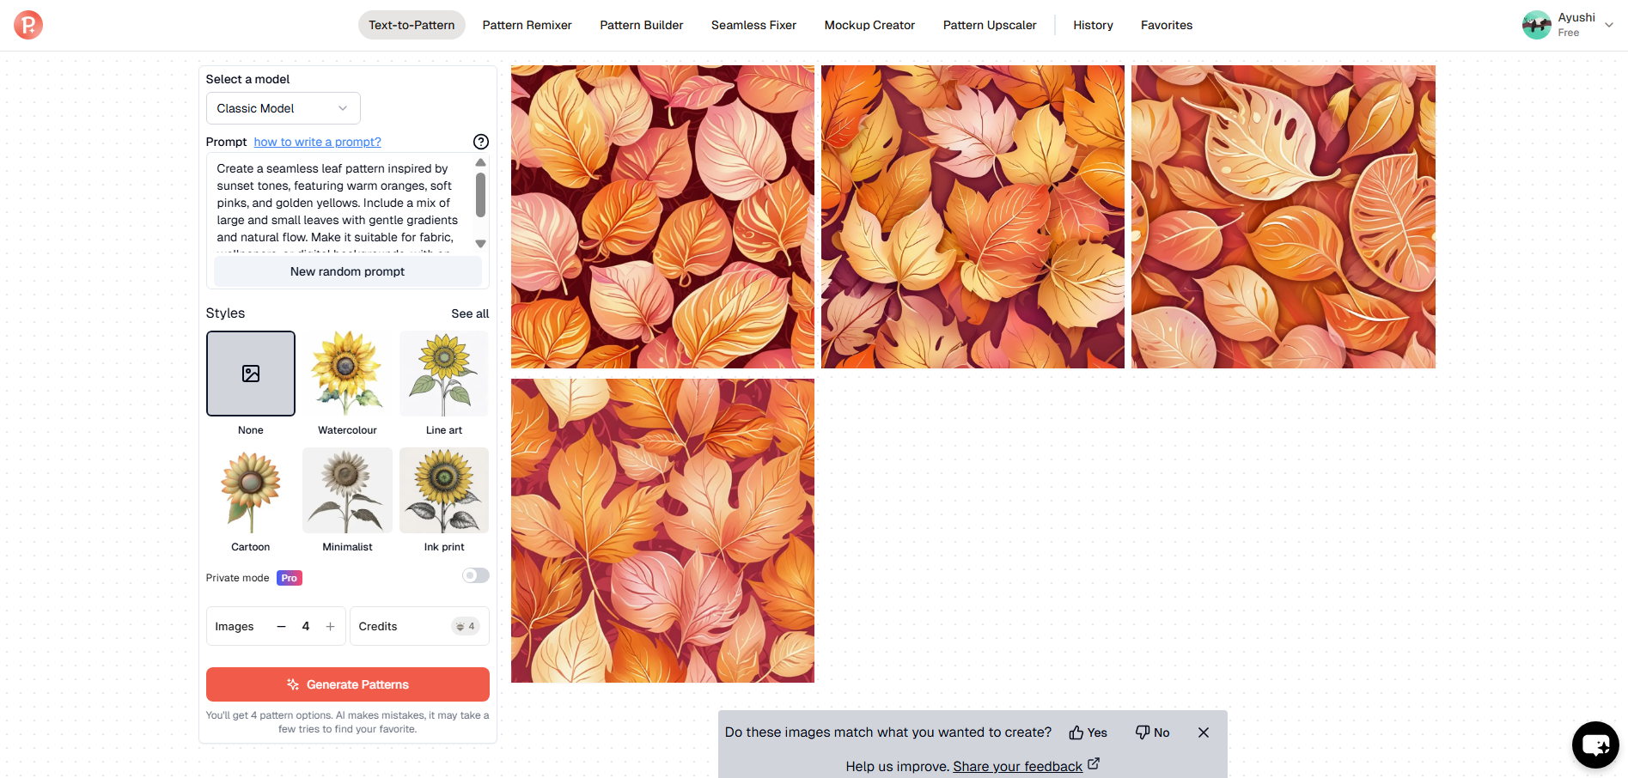Viewport: 1628px width, 778px height.
Task: Open the third generated leaf pattern image
Action: (1283, 216)
